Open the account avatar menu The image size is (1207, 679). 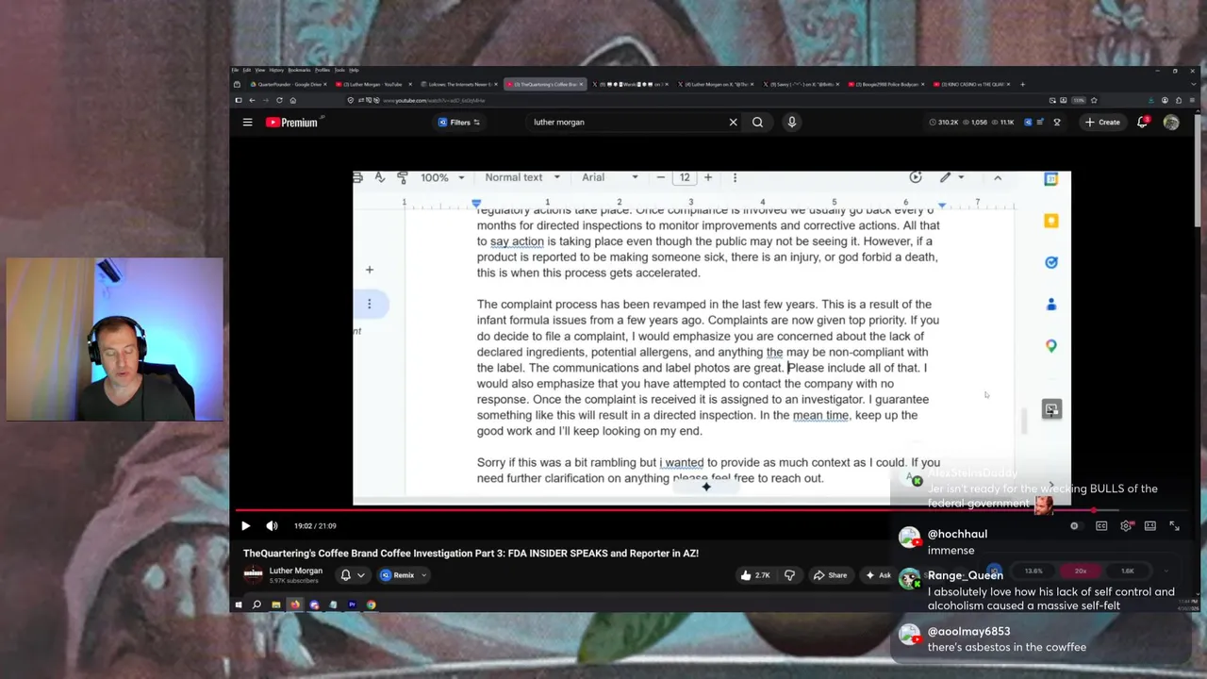tap(1171, 122)
